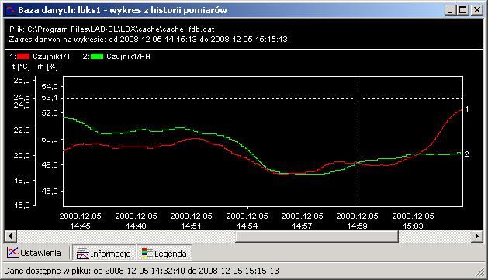This screenshot has height=280, width=488.
Task: Click the red Czujnik1/T legend swatch
Action: (23, 57)
